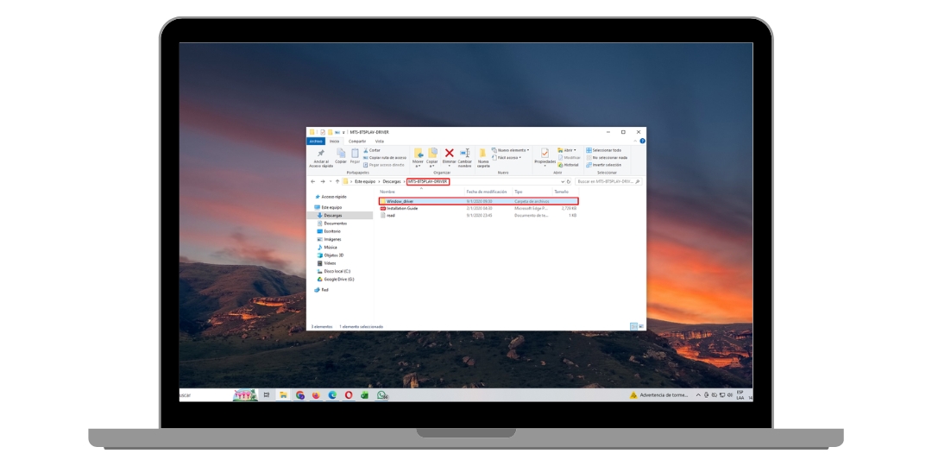
Task: Click Seleccionar todo in the ribbon
Action: pyautogui.click(x=606, y=150)
